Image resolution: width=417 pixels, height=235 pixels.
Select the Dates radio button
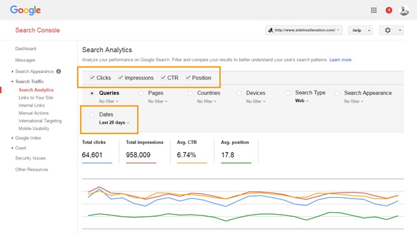pos(92,115)
